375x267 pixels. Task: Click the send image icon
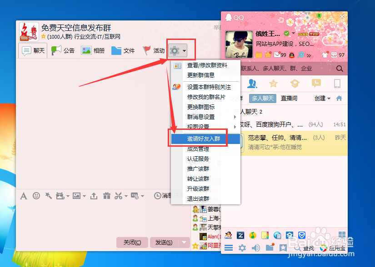click(76, 196)
